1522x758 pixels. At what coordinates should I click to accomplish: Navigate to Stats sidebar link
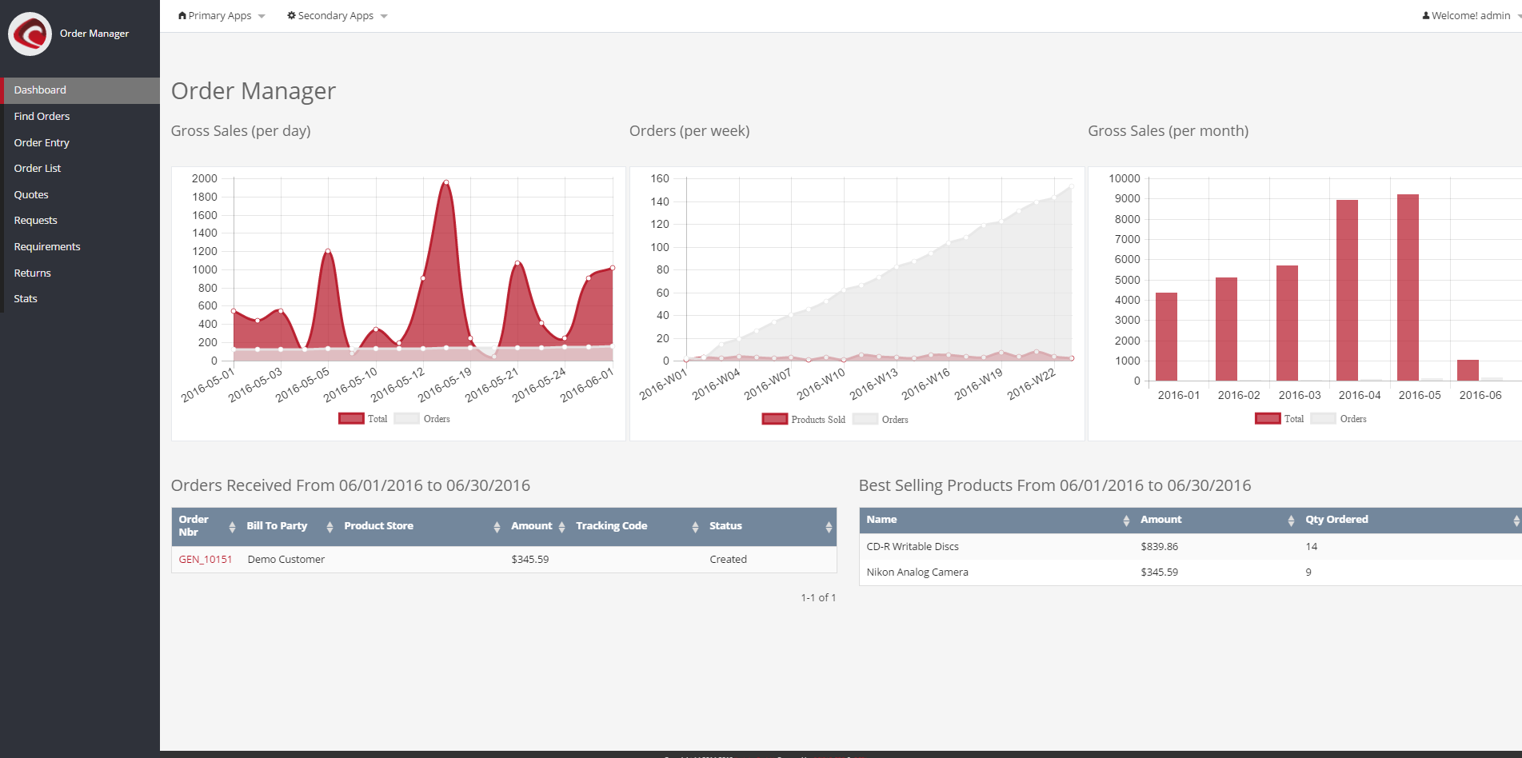click(x=26, y=299)
